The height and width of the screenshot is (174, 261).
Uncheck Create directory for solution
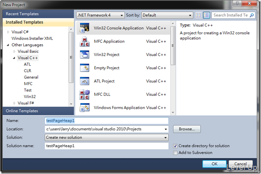pos(175,146)
